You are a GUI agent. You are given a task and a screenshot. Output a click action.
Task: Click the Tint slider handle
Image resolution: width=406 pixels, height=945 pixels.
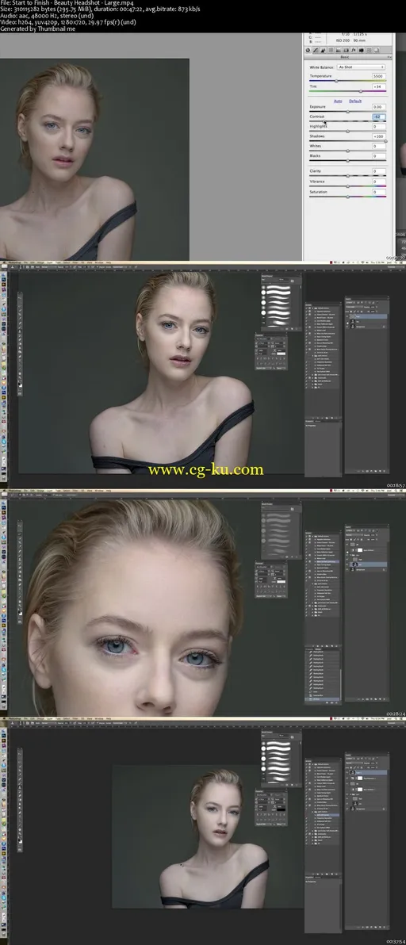point(361,91)
